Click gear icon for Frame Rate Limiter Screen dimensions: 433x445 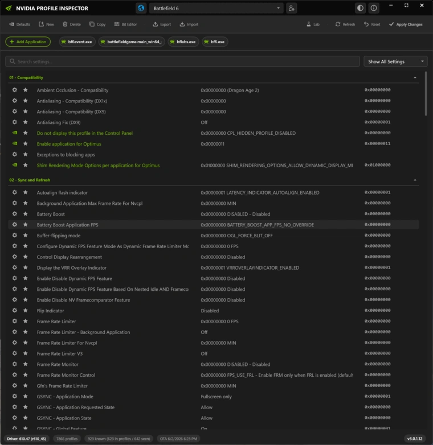click(14, 322)
